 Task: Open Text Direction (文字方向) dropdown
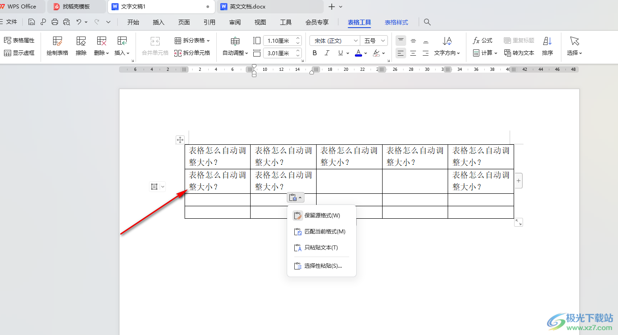447,46
